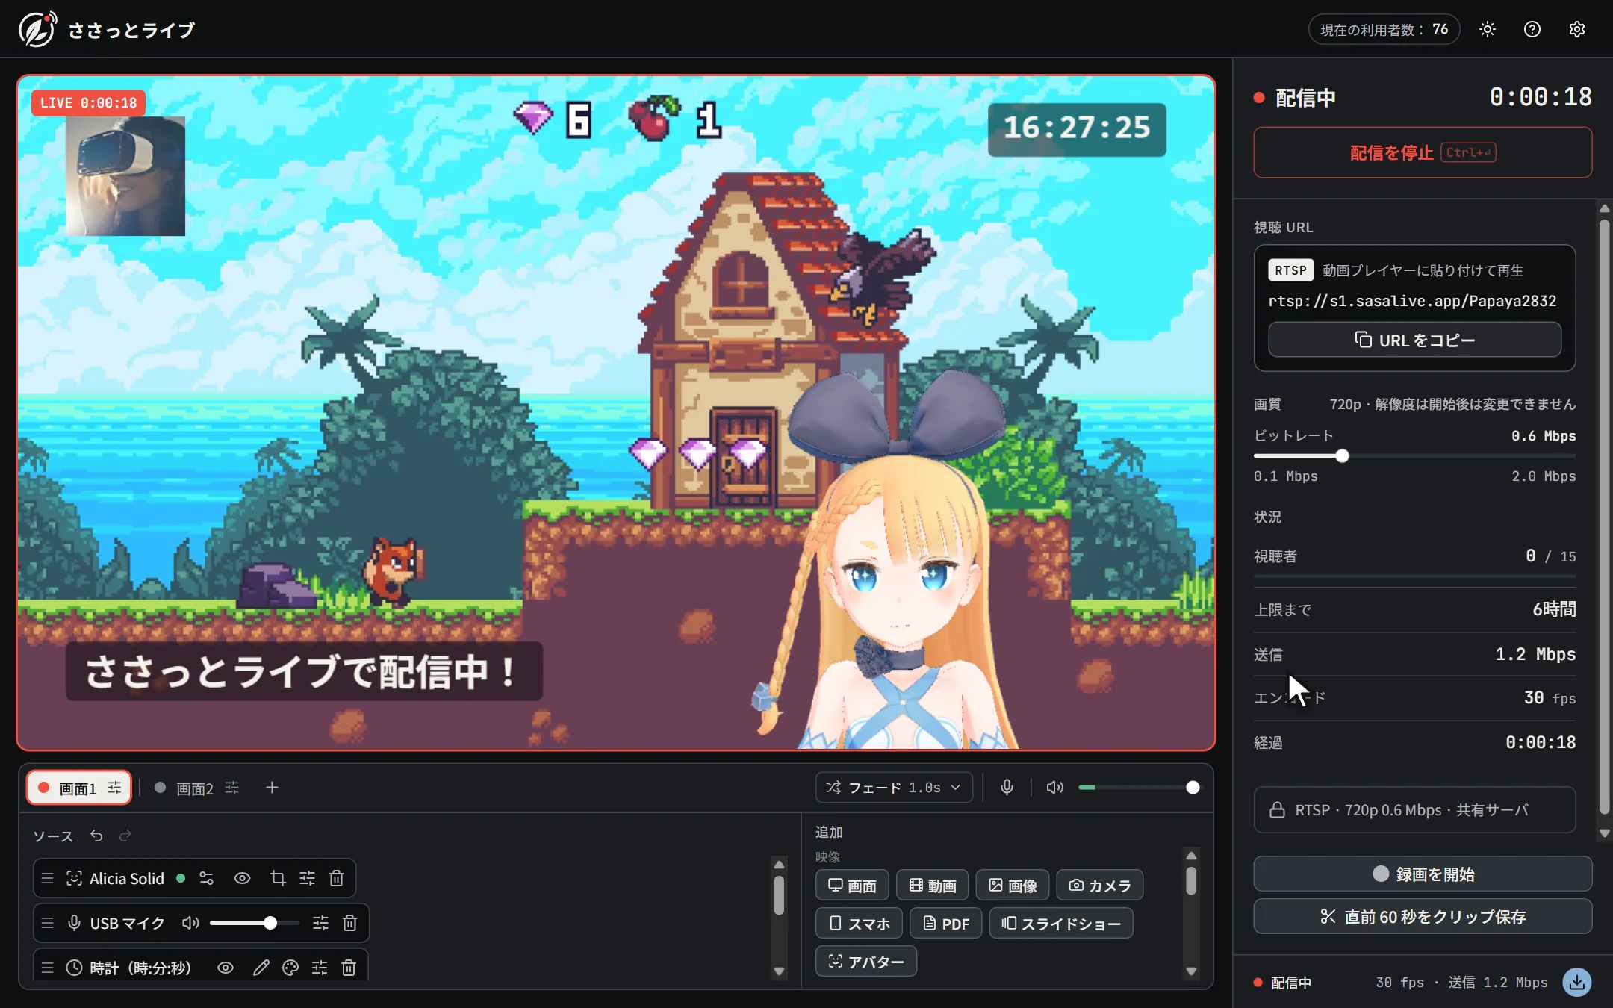Toggle light/dark theme sun icon
The width and height of the screenshot is (1613, 1008).
point(1487,29)
